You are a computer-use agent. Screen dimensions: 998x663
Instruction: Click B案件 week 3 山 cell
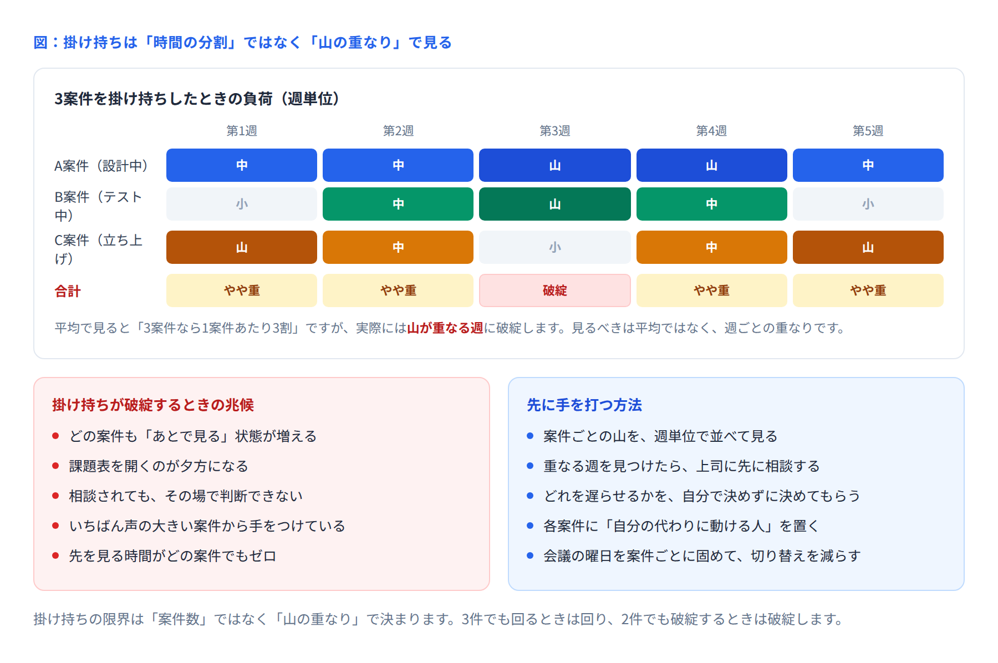555,204
